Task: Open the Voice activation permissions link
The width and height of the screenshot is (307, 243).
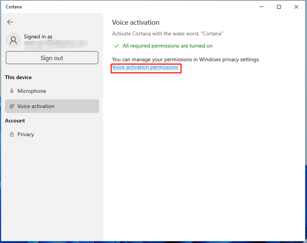Action: [146, 67]
